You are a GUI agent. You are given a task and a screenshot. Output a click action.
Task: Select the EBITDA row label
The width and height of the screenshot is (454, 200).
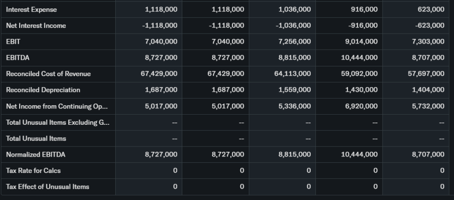(18, 58)
